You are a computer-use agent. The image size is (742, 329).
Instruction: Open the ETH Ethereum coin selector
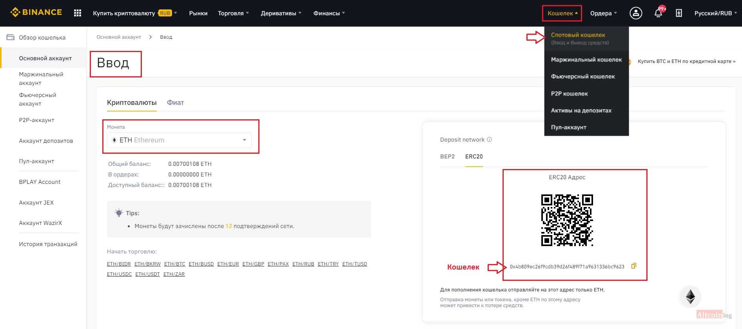pos(179,140)
